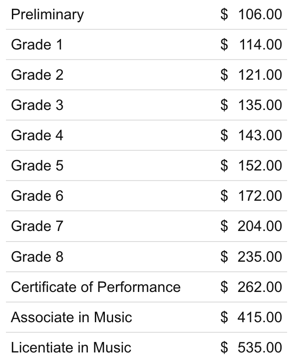The height and width of the screenshot is (363, 294).
Task: Click the Grade 6 label
Action: tap(37, 196)
